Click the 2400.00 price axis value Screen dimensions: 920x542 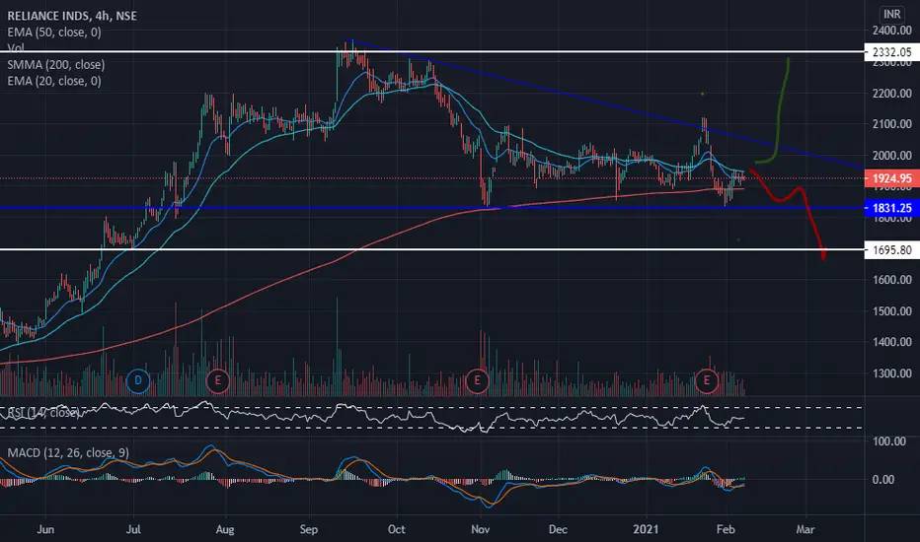891,31
